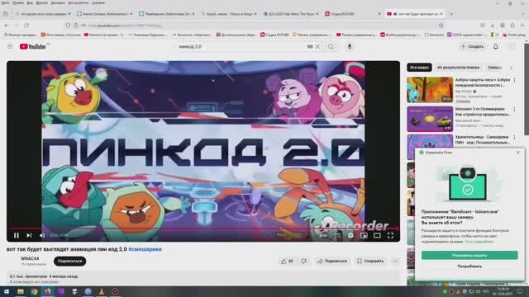Image resolution: width=529 pixels, height=297 pixels.
Task: Toggle subtitles button in the player controls
Action: pyautogui.click(x=338, y=235)
